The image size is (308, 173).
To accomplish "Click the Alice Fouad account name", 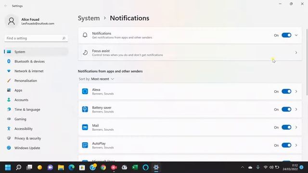I will pos(30,19).
